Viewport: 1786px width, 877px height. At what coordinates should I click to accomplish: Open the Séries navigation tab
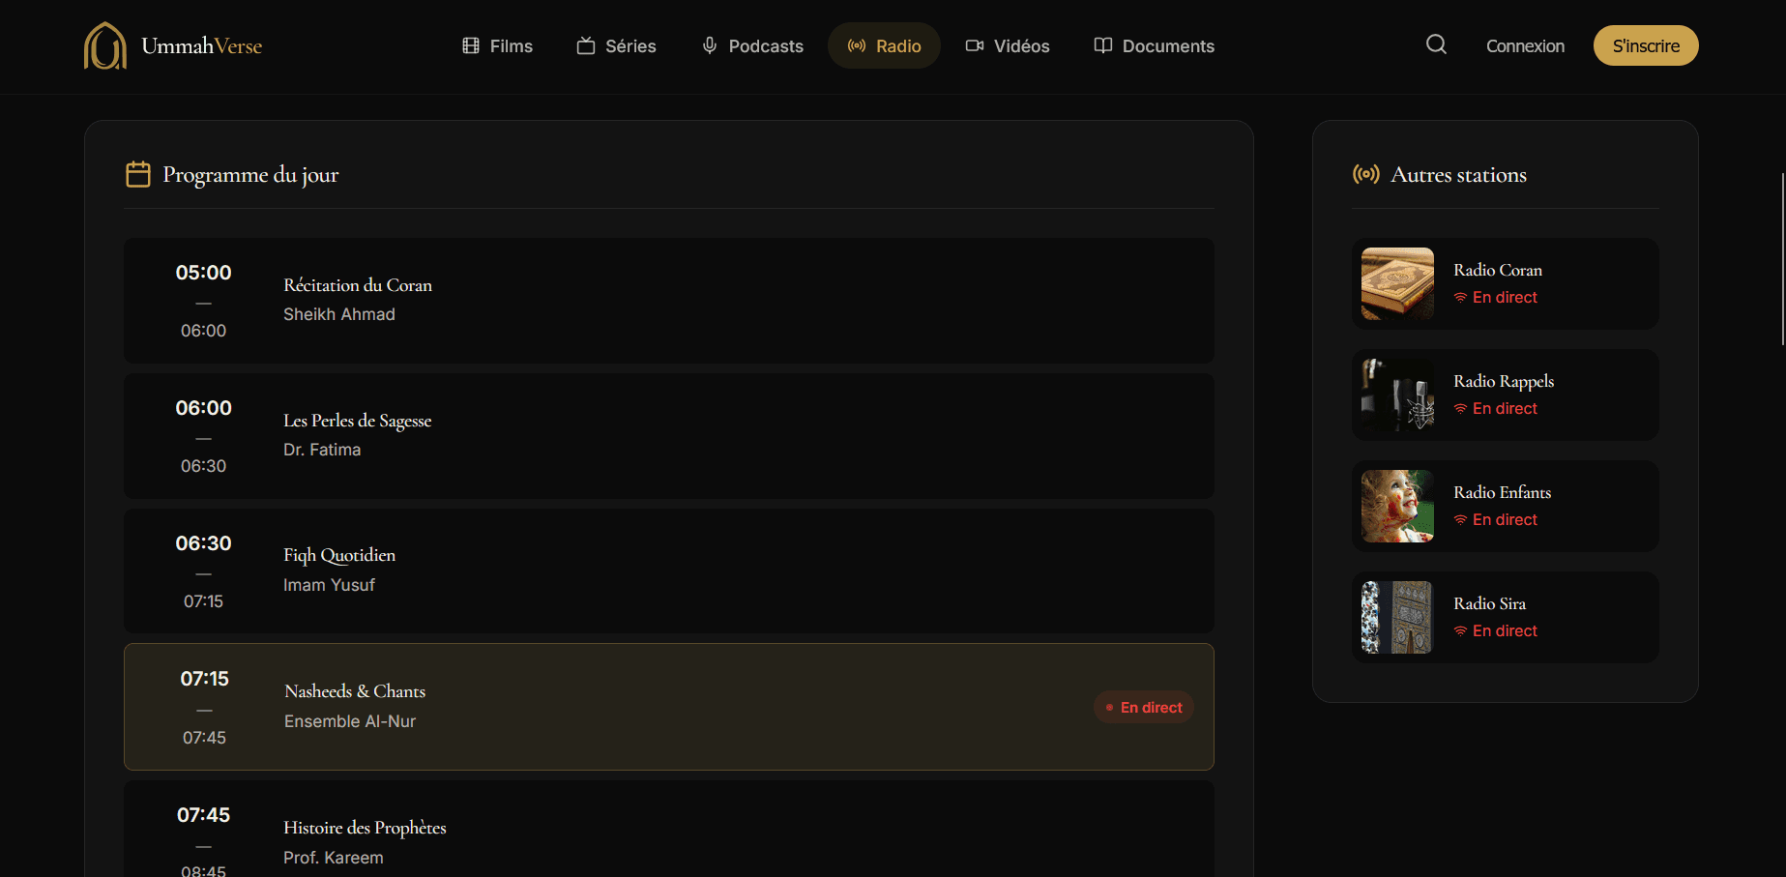click(x=616, y=45)
